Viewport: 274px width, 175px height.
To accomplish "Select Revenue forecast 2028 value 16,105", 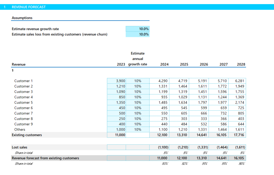I will click(237, 158).
